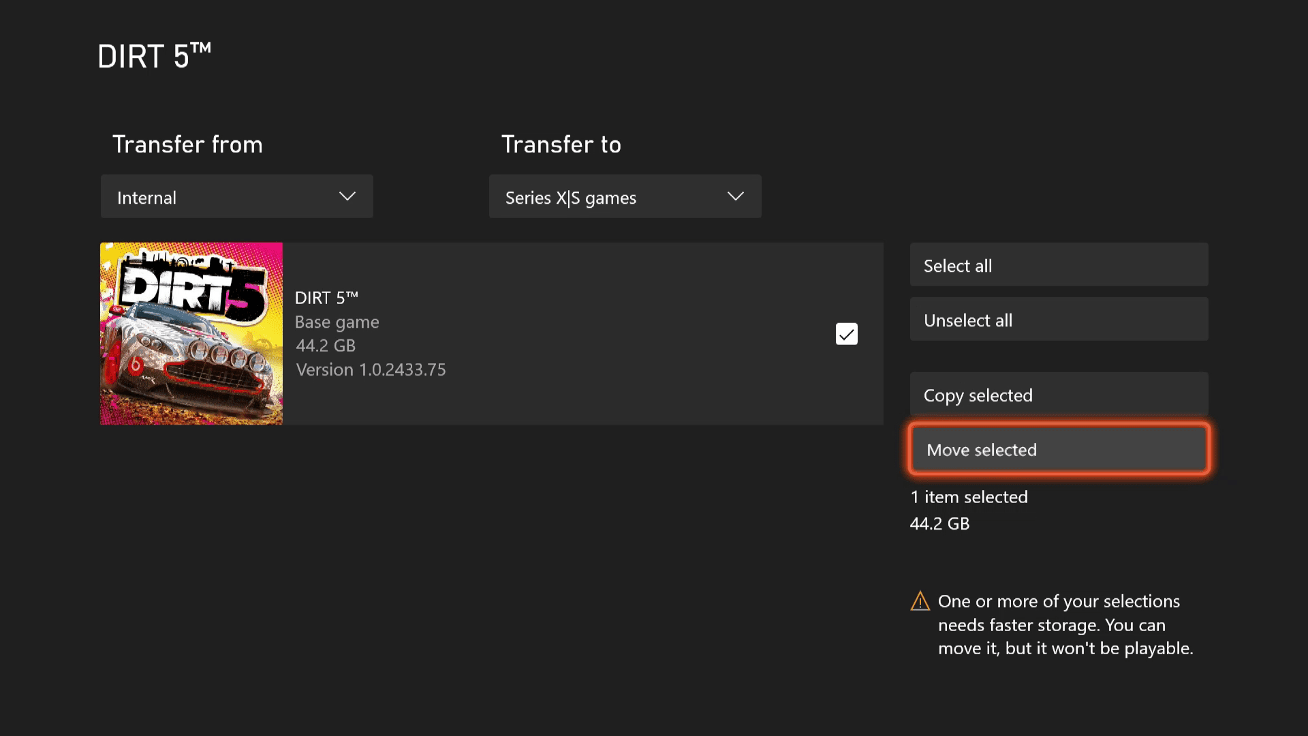This screenshot has width=1308, height=736.
Task: Click Copy selected button
Action: [1059, 395]
